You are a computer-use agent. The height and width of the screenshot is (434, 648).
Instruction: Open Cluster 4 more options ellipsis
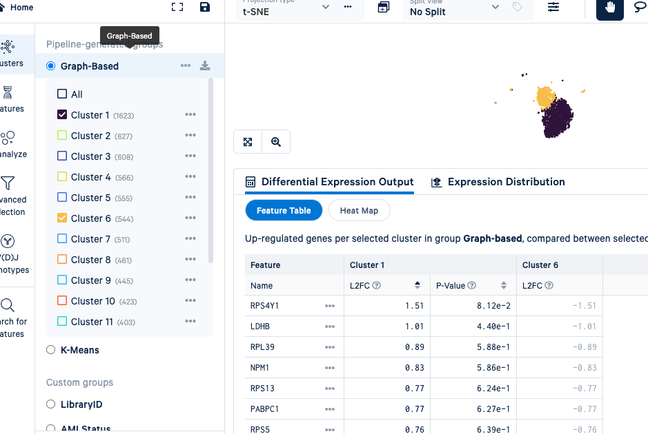coord(190,176)
